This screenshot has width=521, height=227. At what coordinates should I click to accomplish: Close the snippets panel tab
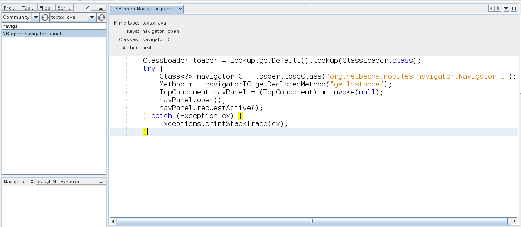point(87,8)
